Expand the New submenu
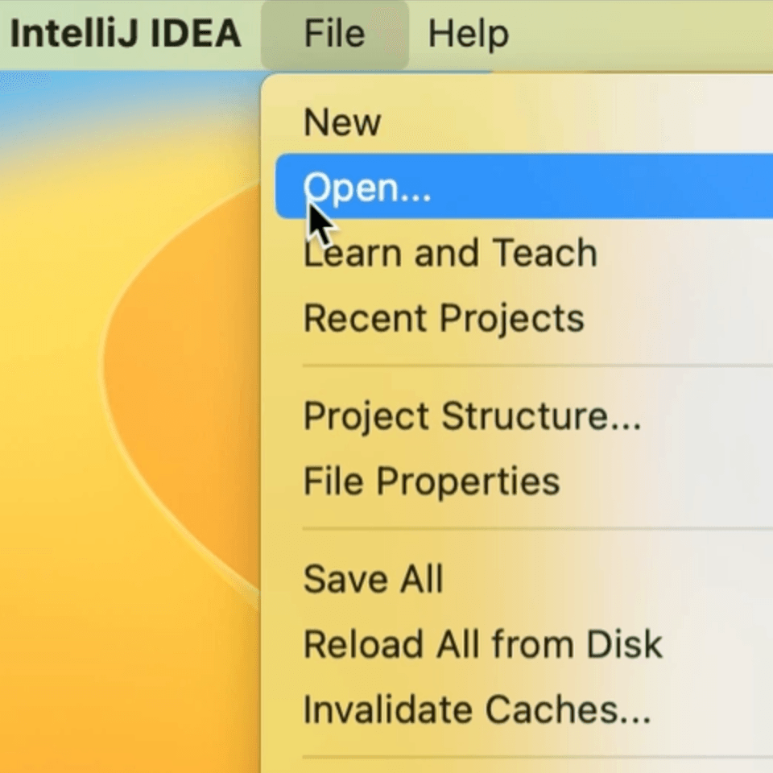Image resolution: width=773 pixels, height=773 pixels. click(342, 122)
